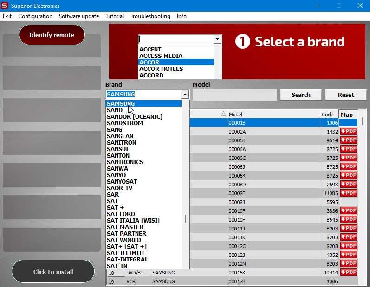This screenshot has width=370, height=287.
Task: Select SAOR-TV brand entry
Action: [143, 188]
